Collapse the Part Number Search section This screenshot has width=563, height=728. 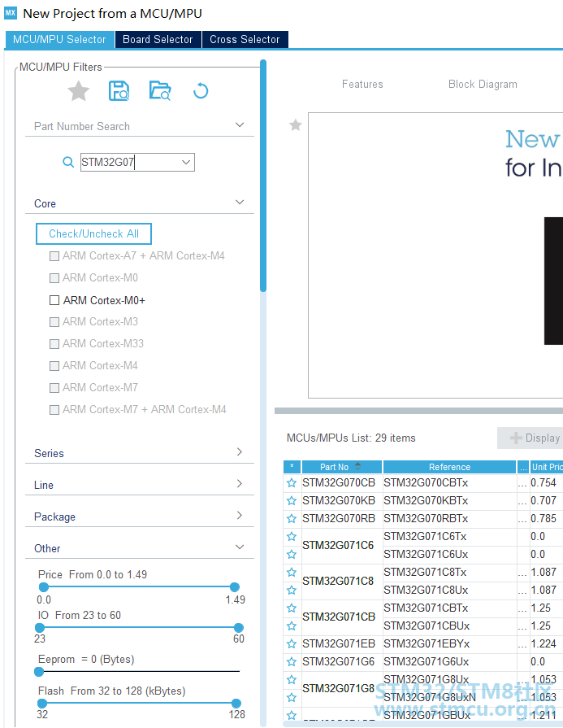[x=240, y=125]
